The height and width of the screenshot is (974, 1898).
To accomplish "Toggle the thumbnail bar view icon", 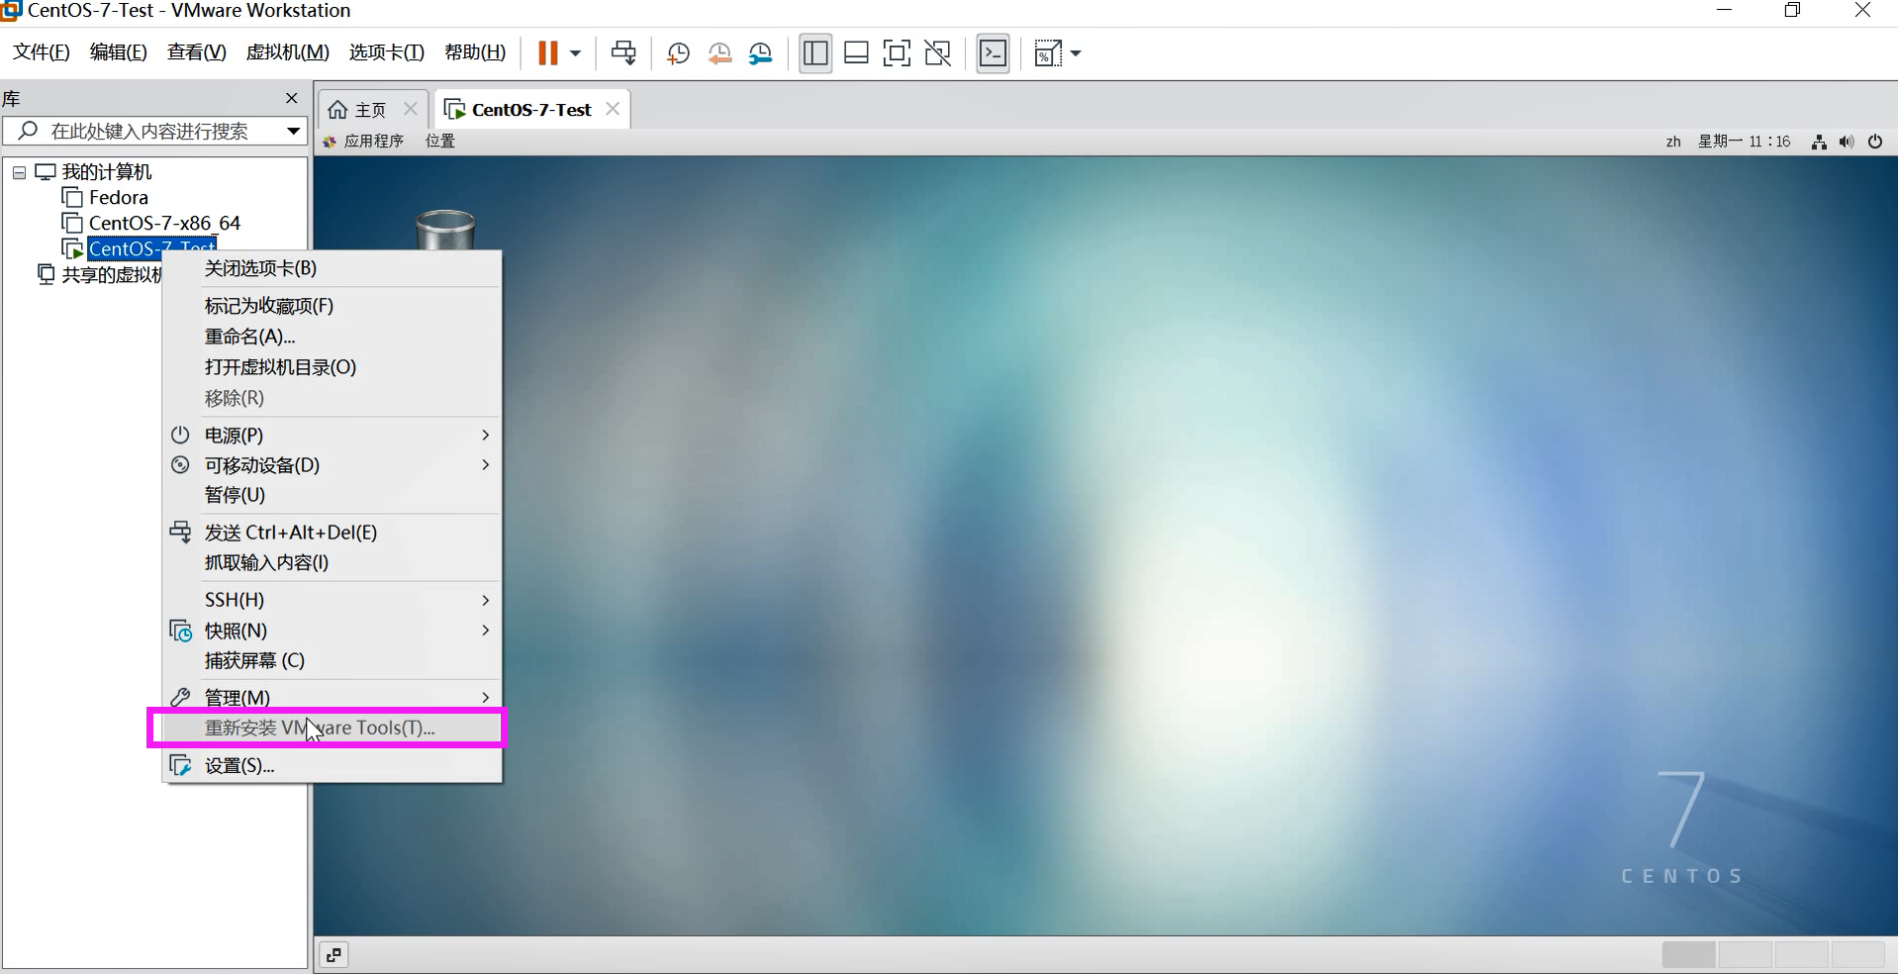I will (856, 52).
